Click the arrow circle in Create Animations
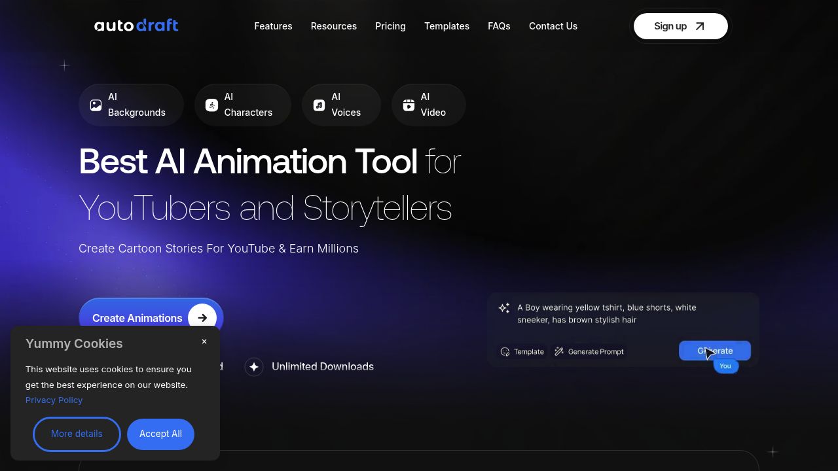 pyautogui.click(x=202, y=318)
